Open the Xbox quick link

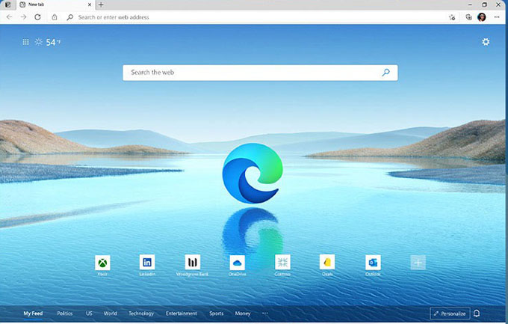click(102, 266)
